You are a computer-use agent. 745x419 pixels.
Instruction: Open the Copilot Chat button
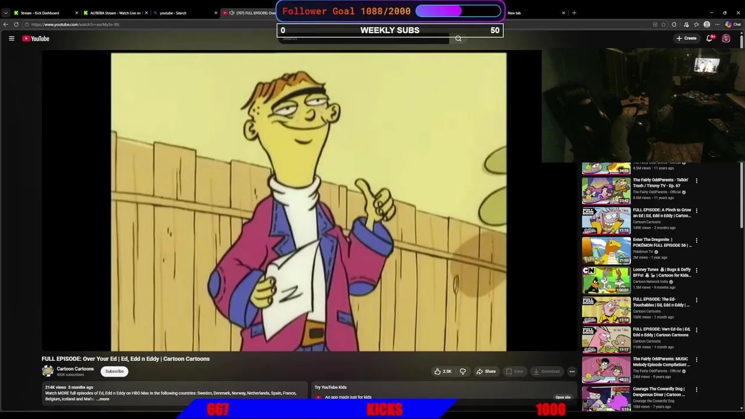click(732, 24)
